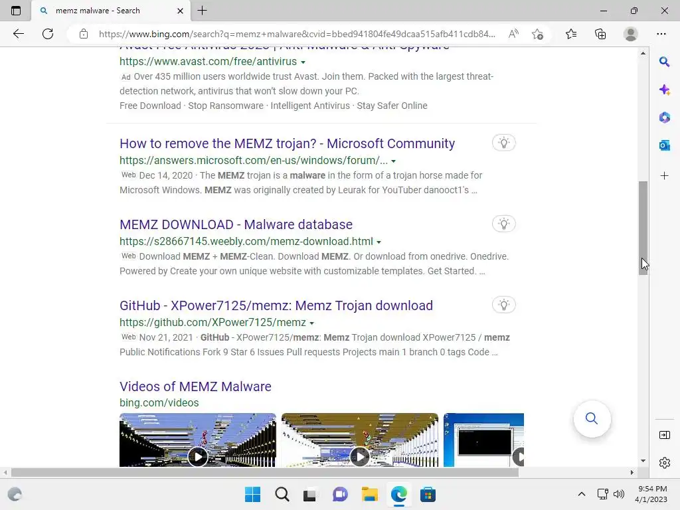680x510 pixels.
Task: Click Stop Ransomware ad sublink
Action: coord(226,106)
